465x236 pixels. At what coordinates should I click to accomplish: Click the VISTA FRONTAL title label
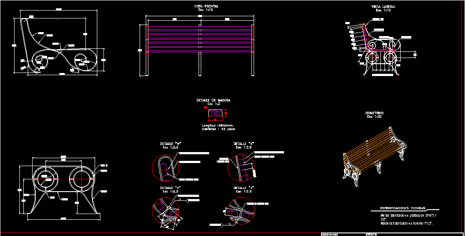206,6
